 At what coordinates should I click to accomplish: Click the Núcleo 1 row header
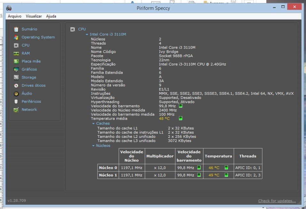[108, 175]
